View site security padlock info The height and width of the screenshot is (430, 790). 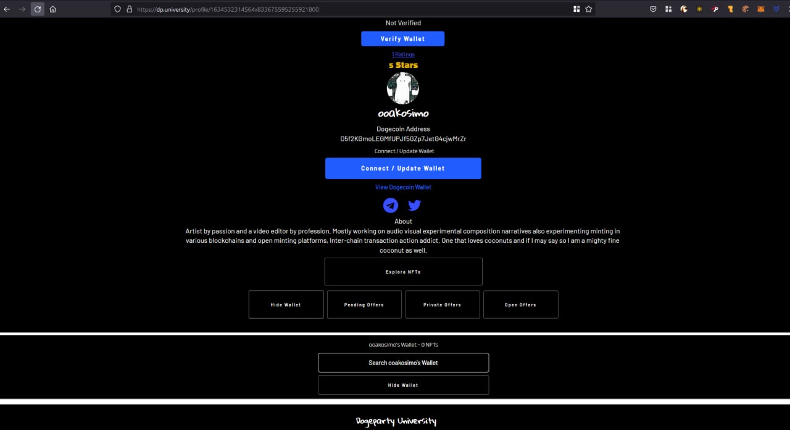pyautogui.click(x=129, y=9)
